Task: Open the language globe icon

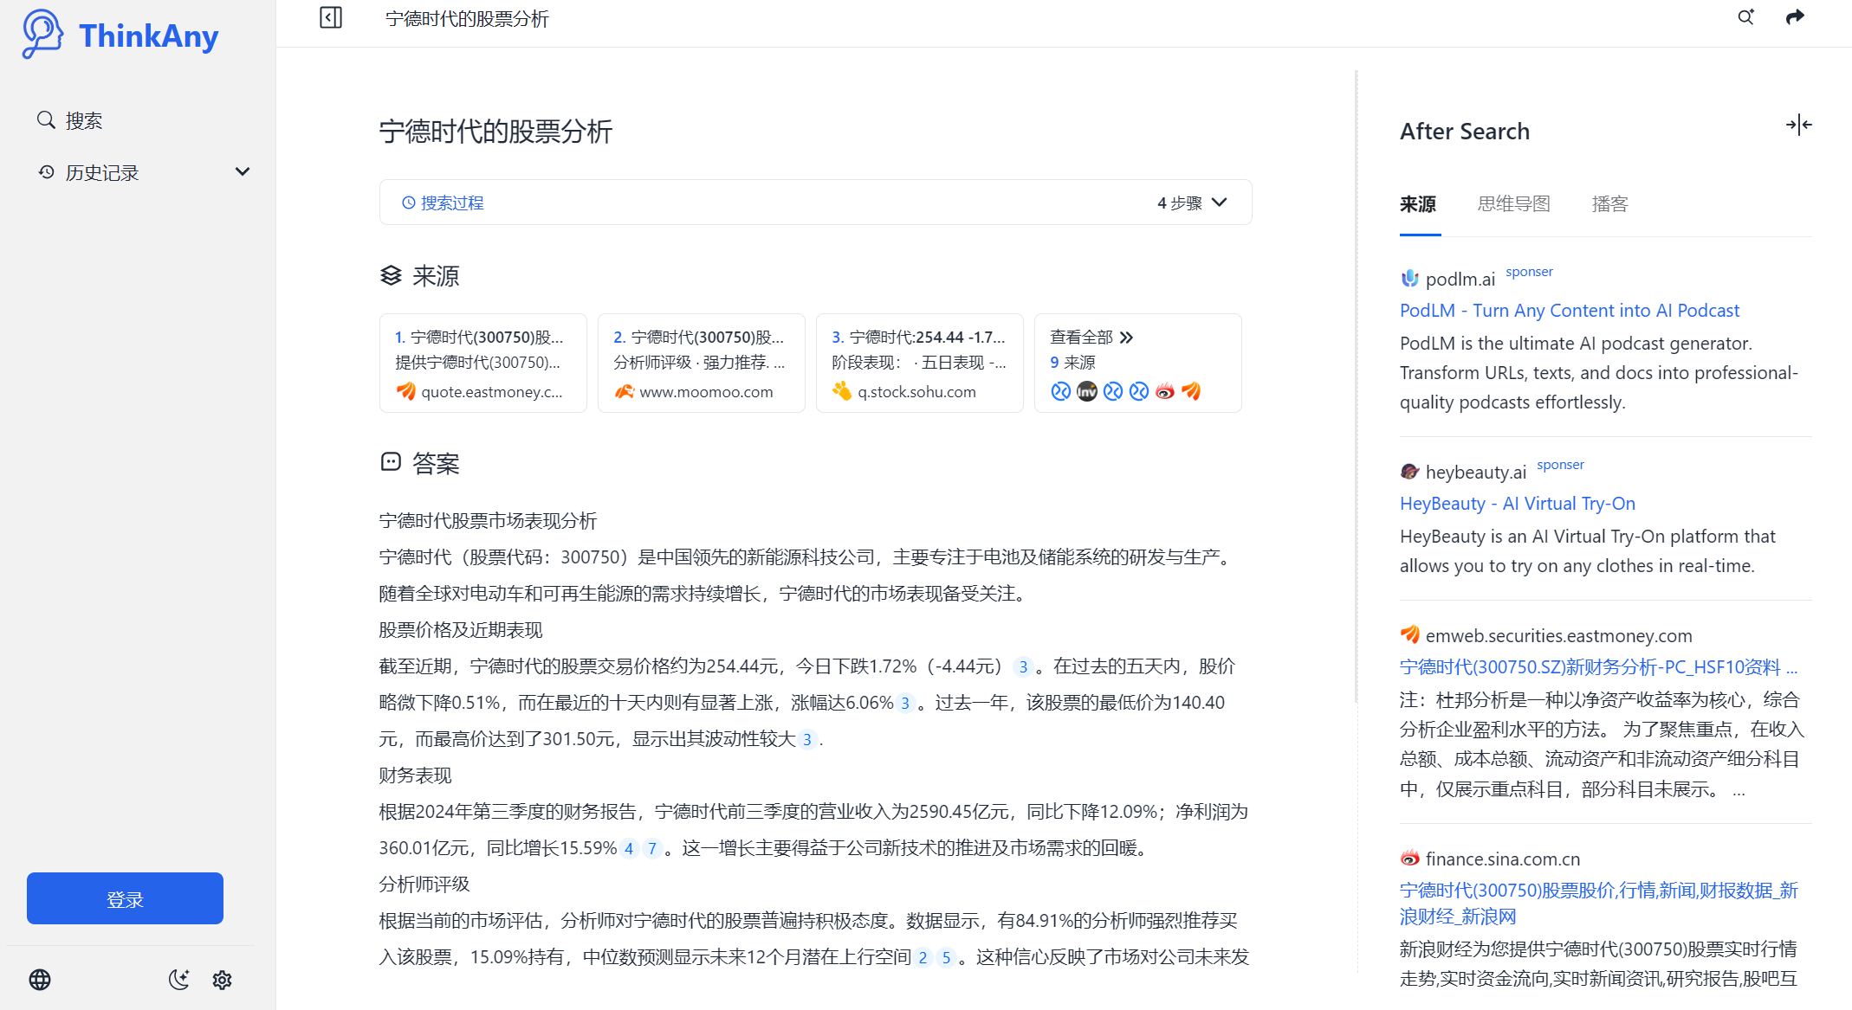Action: pos(40,980)
